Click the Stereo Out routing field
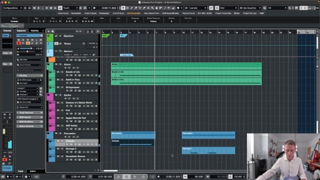Image resolution: width=320 pixels, height=180 pixels. pyautogui.click(x=29, y=107)
